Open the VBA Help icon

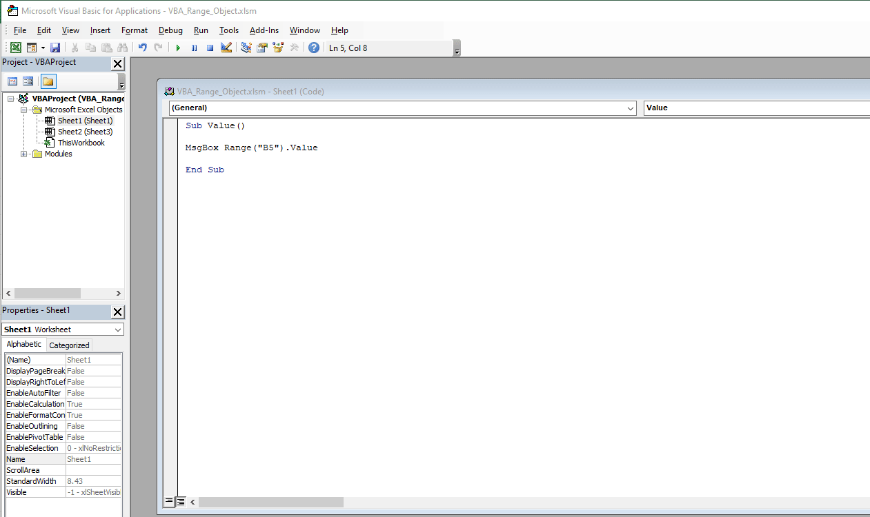[314, 47]
